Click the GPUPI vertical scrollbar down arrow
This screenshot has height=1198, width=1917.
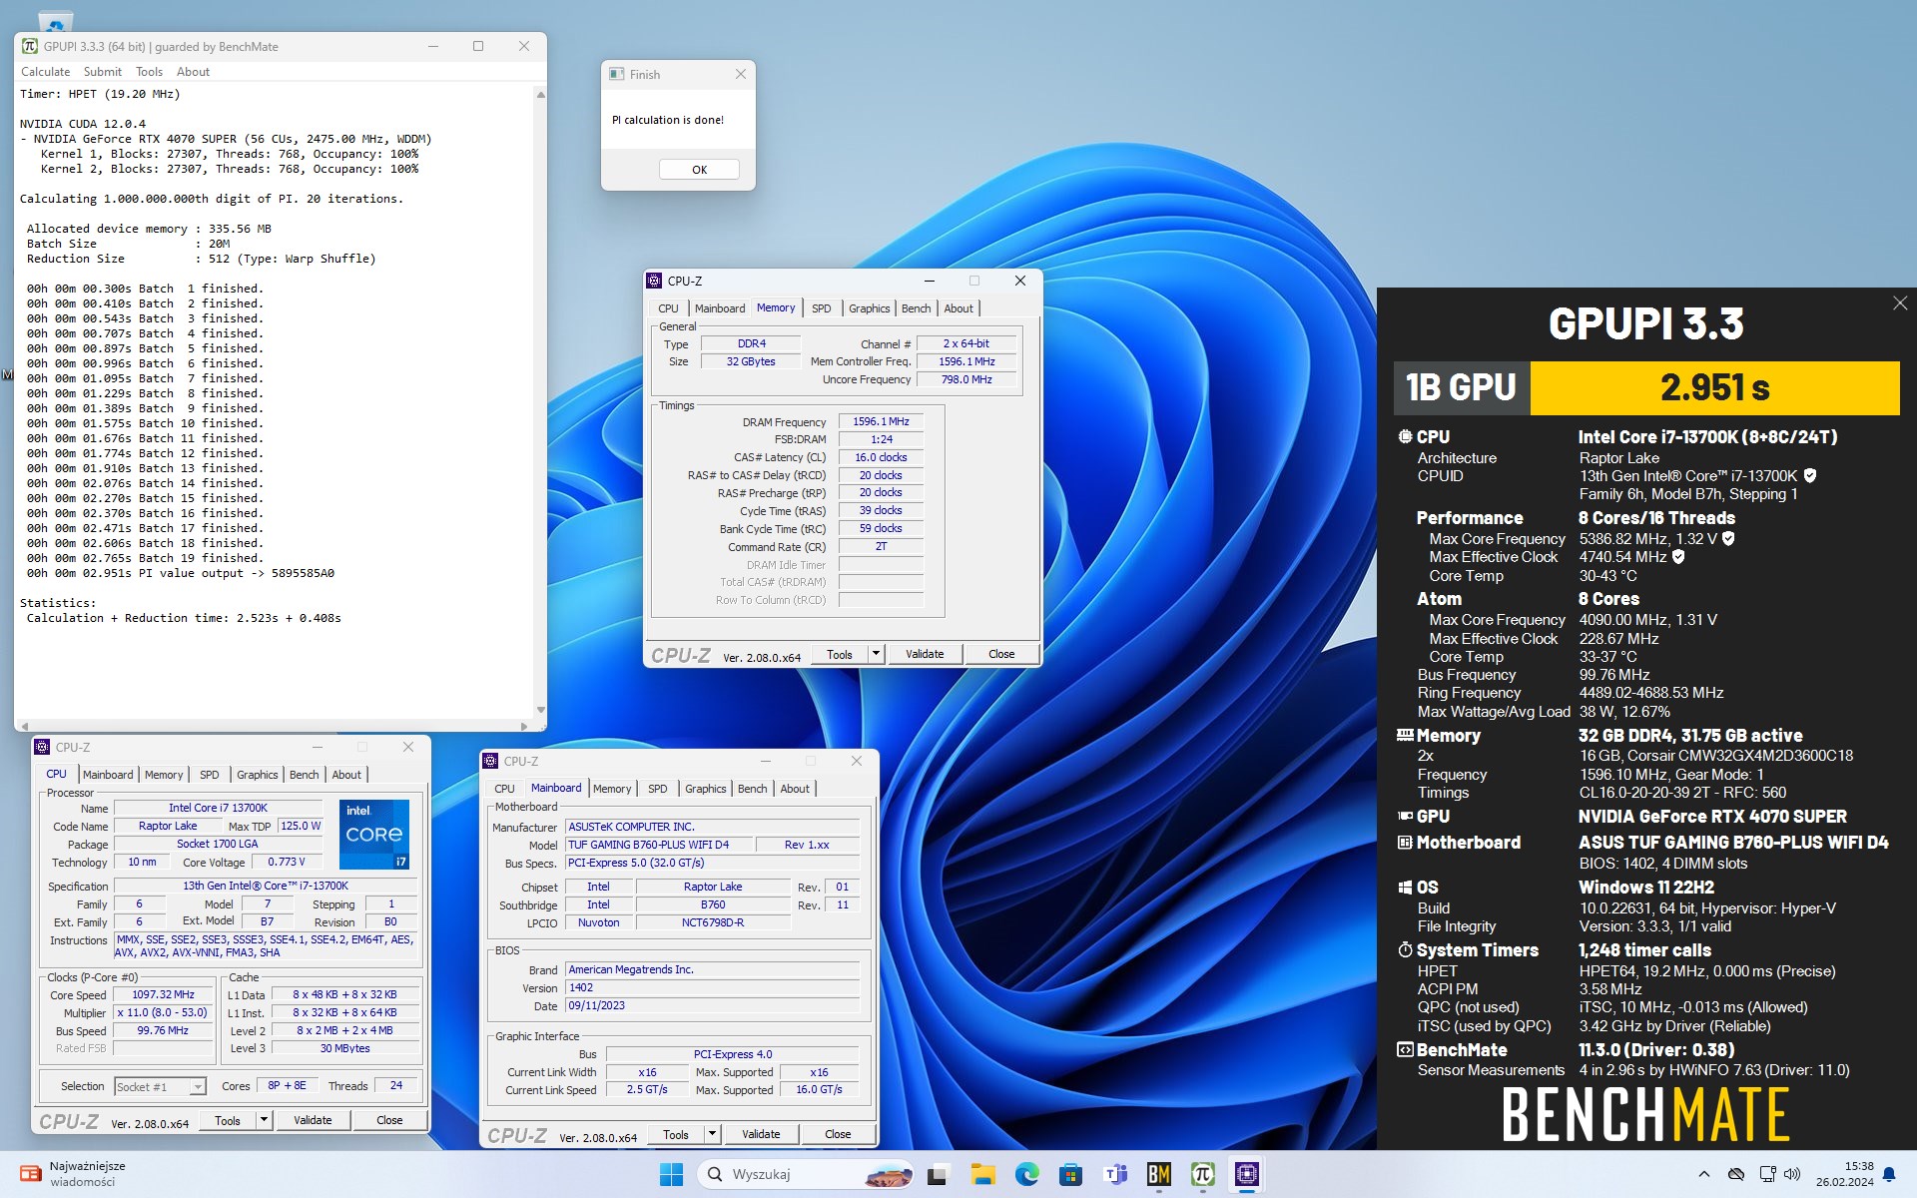[x=540, y=710]
